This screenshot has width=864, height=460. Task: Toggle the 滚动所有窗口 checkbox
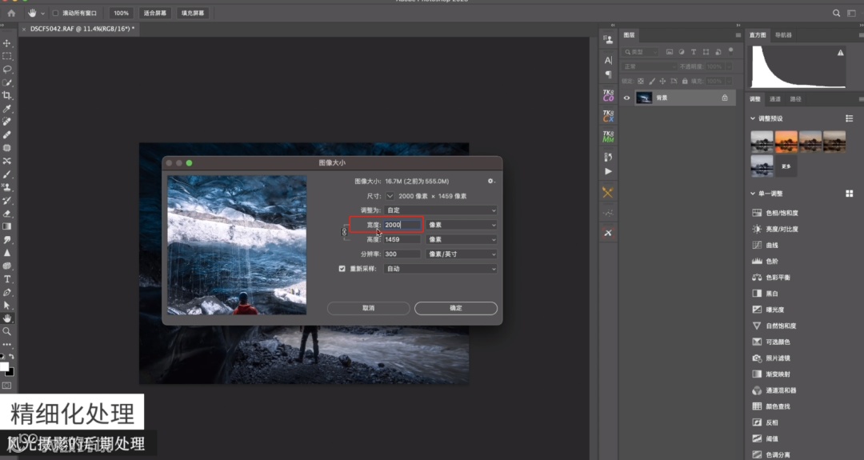[55, 14]
